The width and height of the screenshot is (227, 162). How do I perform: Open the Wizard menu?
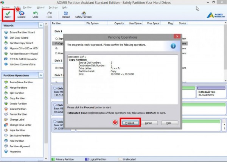pyautogui.click(x=40, y=8)
